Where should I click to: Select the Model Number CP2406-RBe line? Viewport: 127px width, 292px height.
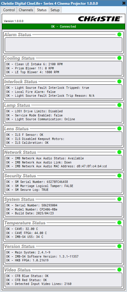[32, 209]
